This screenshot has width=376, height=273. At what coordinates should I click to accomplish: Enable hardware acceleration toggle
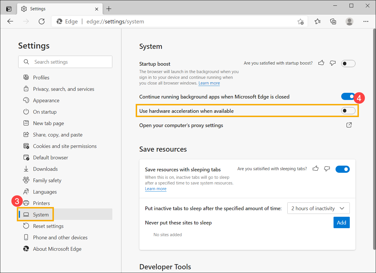(348, 111)
